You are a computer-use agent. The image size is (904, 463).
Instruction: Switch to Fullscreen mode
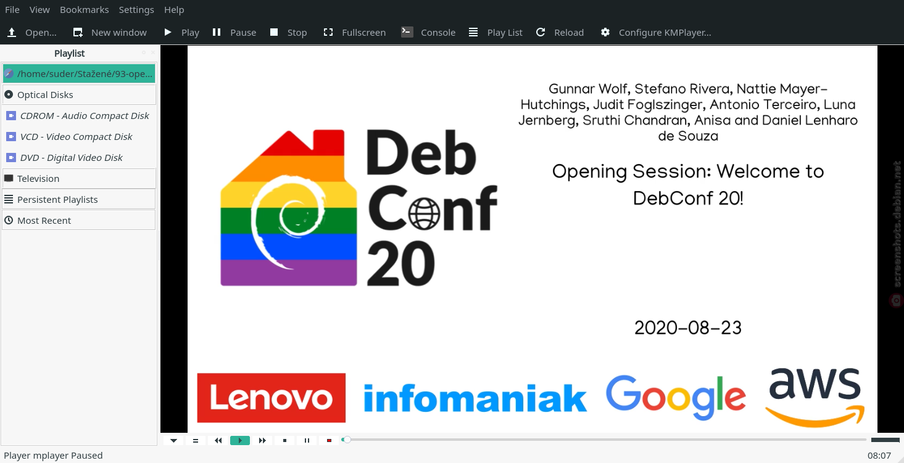click(355, 32)
